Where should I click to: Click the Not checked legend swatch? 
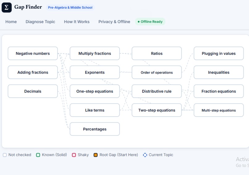pyautogui.click(x=5, y=155)
